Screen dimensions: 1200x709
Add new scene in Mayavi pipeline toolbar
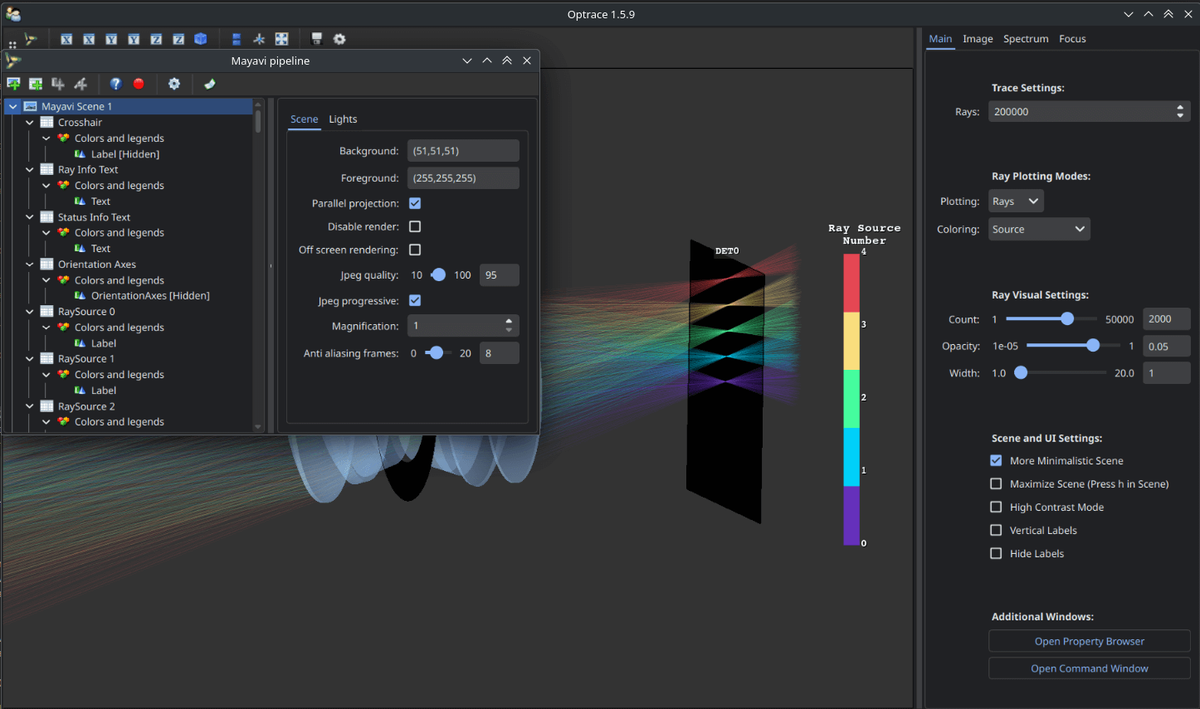tap(13, 84)
